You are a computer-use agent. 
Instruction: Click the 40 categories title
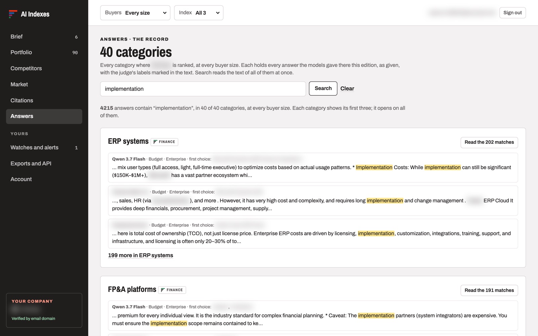136,52
